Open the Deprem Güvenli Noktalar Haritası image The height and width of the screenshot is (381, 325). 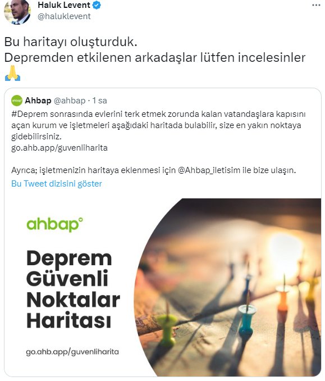click(x=163, y=287)
